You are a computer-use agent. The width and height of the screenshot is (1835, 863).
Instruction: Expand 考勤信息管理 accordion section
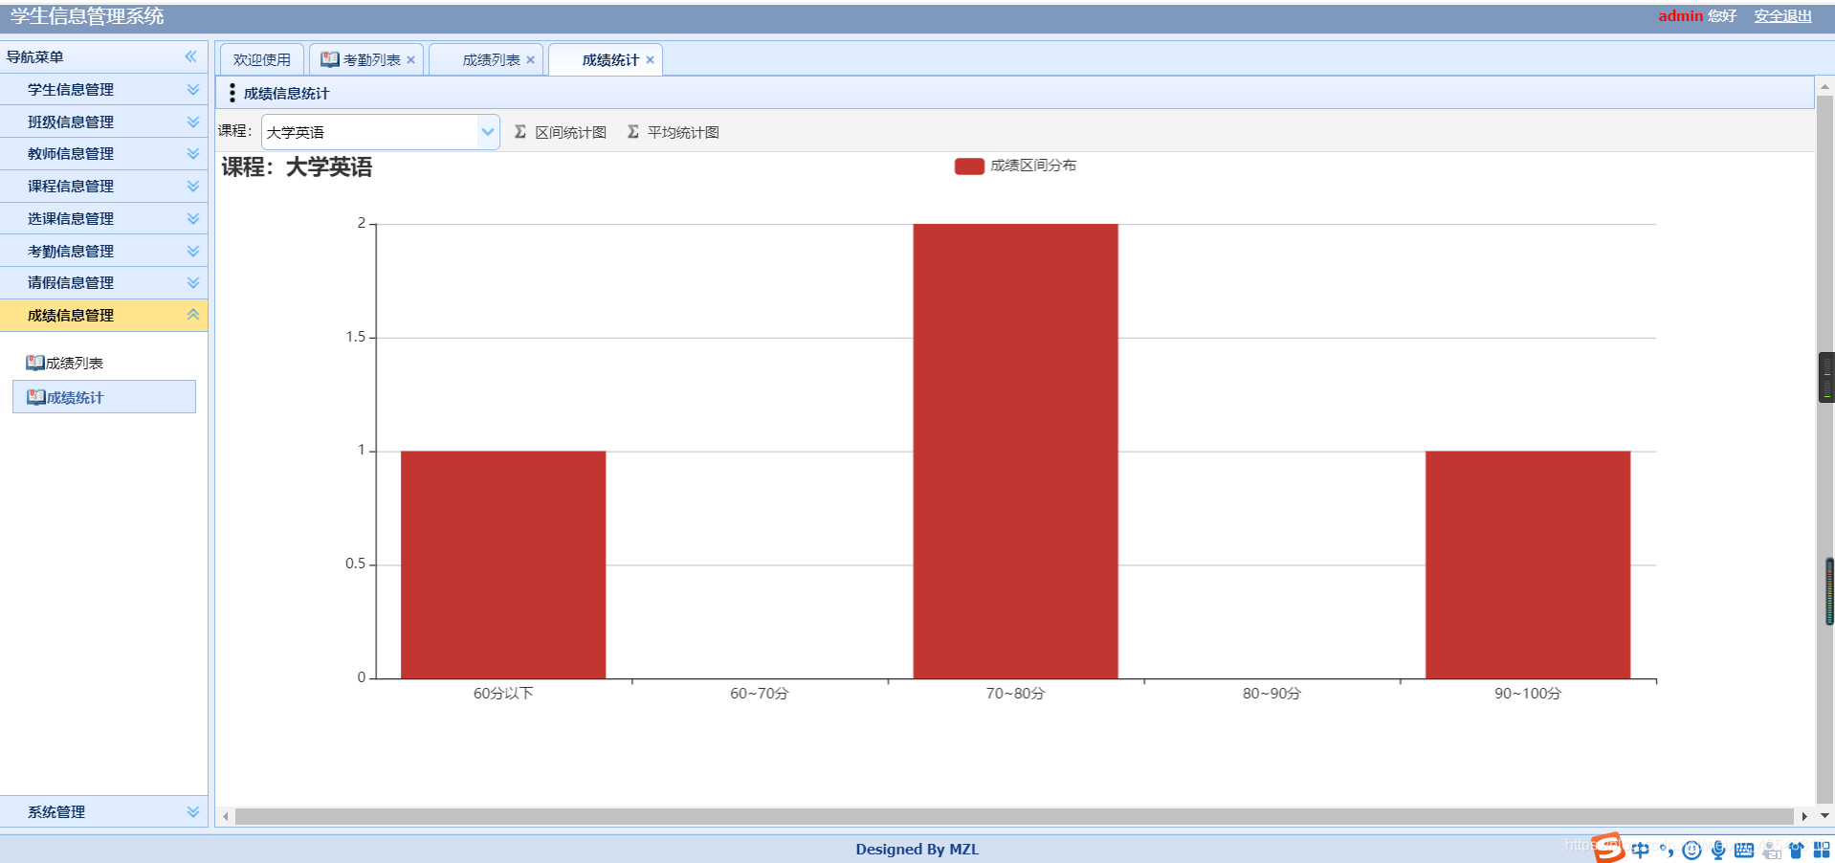point(103,251)
